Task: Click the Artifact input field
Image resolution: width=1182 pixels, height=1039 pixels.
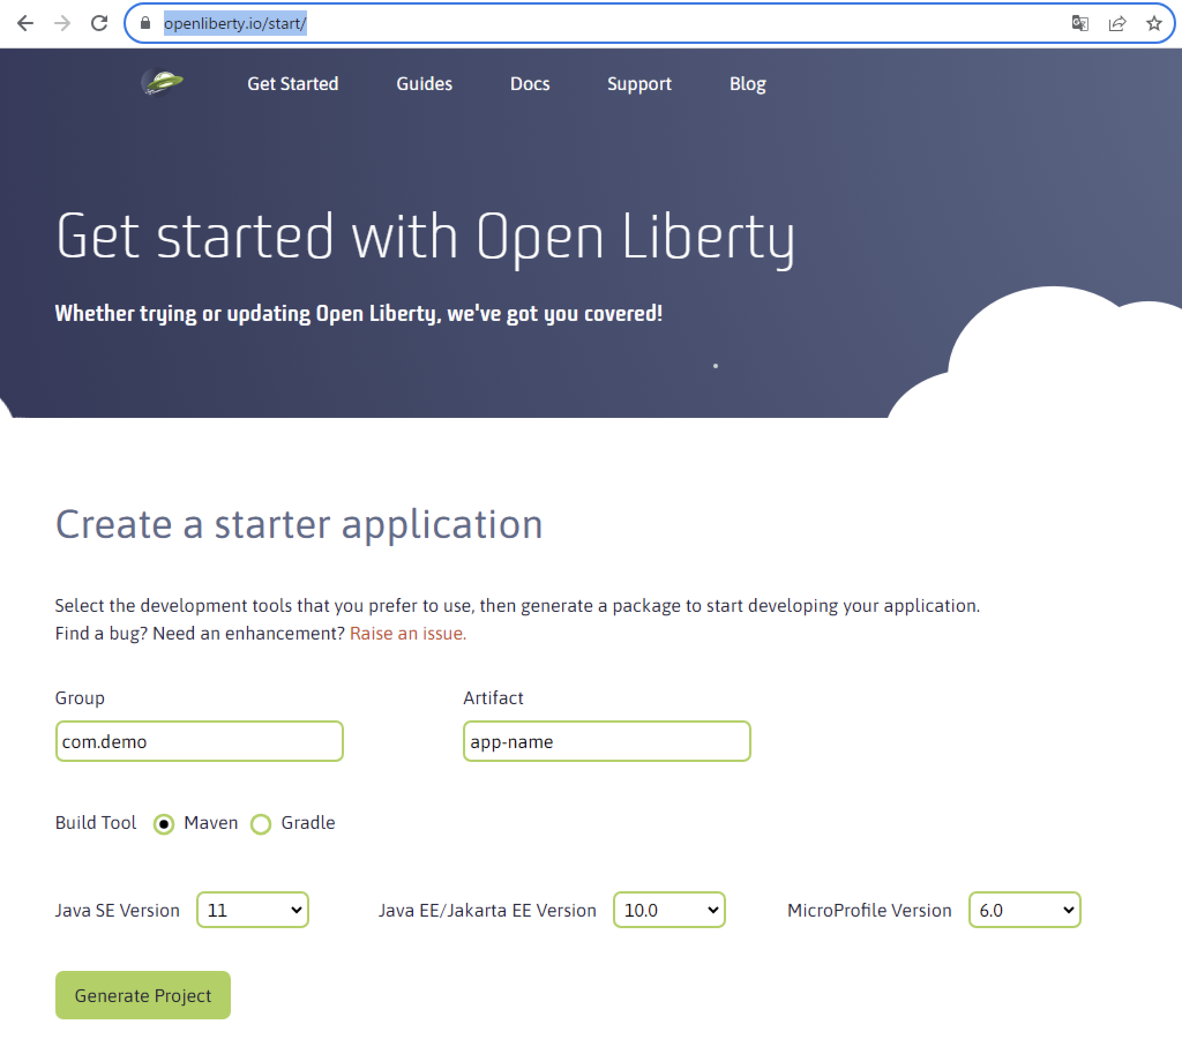Action: pos(606,741)
